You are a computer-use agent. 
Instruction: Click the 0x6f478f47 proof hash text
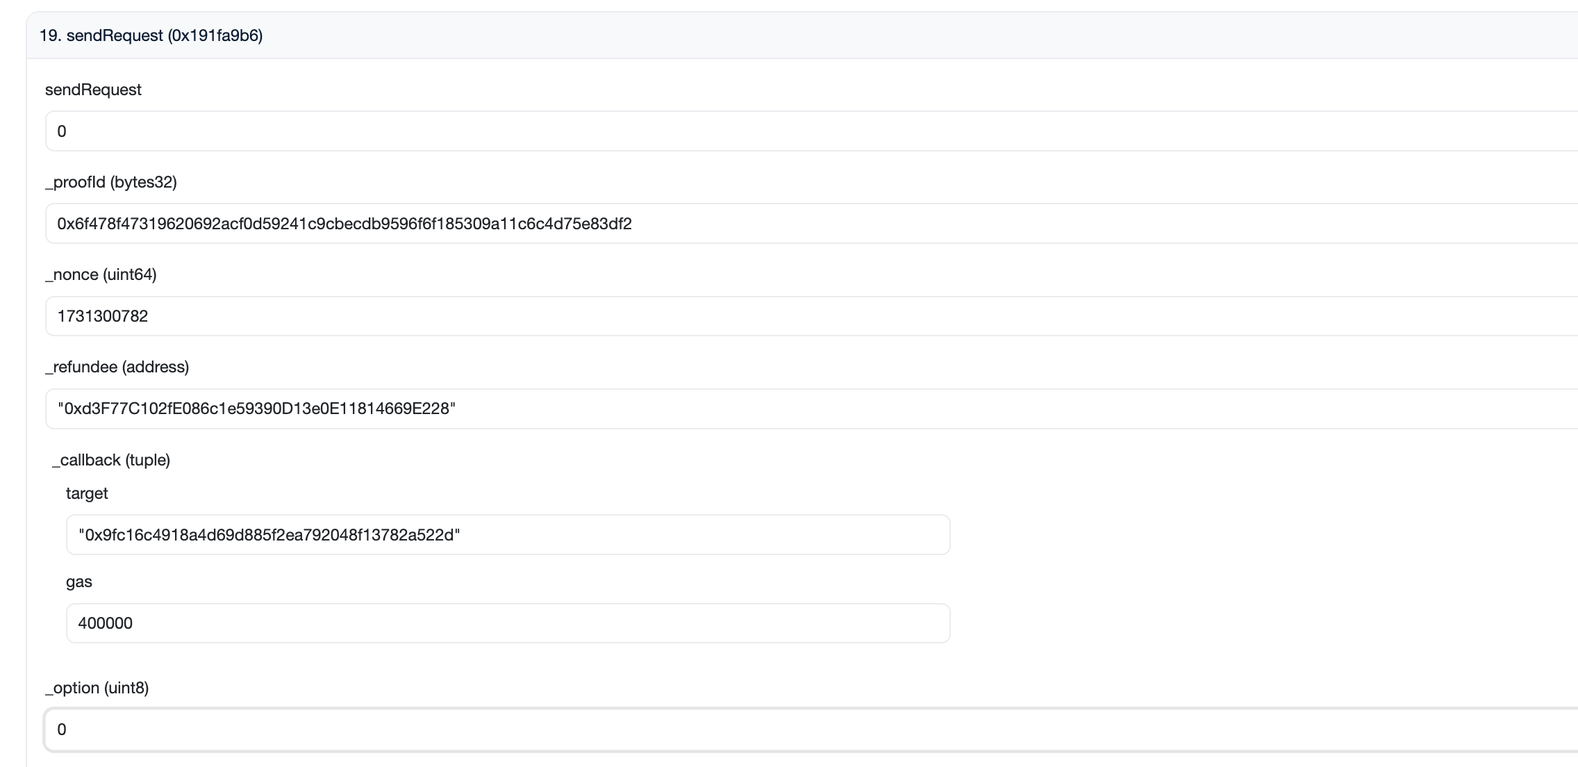click(x=344, y=224)
